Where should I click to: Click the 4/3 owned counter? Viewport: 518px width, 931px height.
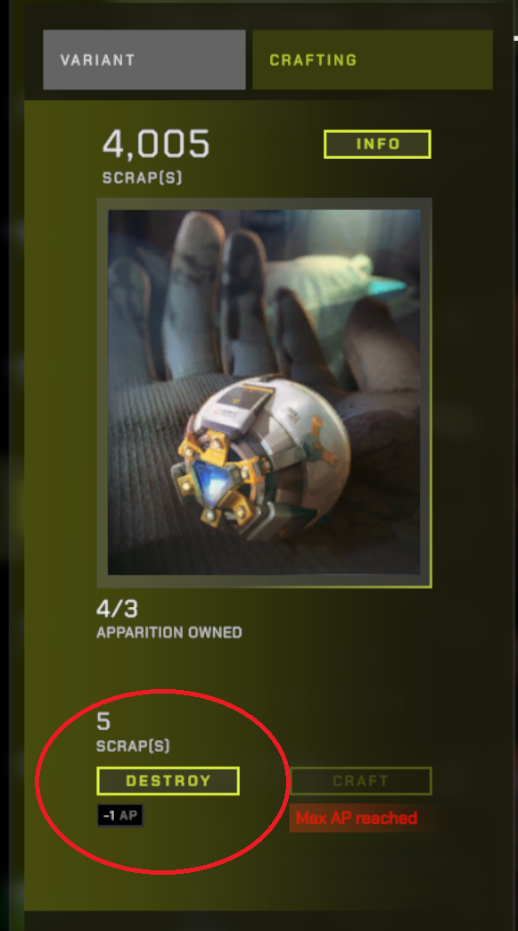click(x=118, y=609)
